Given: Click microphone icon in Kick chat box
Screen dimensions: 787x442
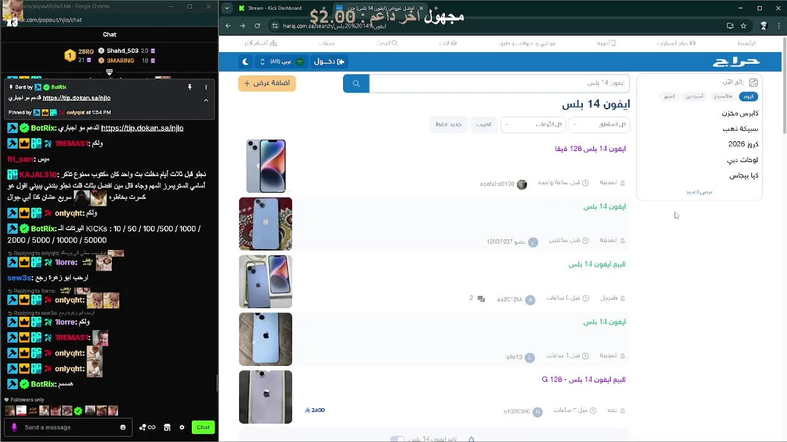Looking at the screenshot, I should coord(14,427).
